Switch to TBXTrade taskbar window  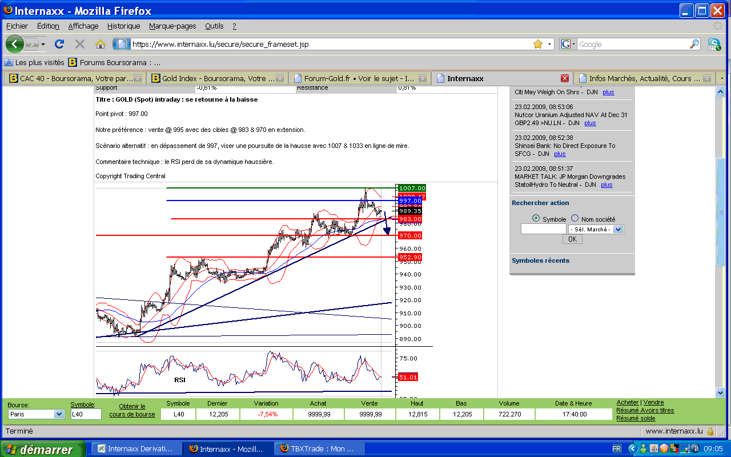point(319,449)
